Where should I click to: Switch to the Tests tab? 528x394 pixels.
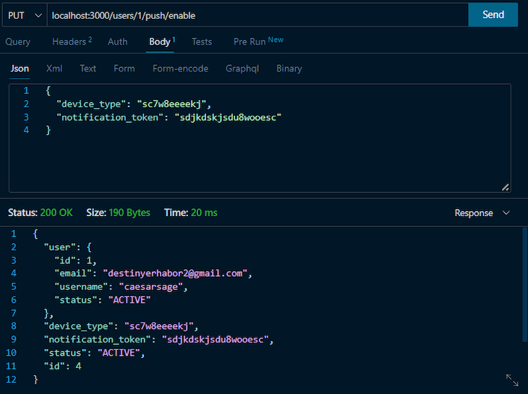click(202, 42)
